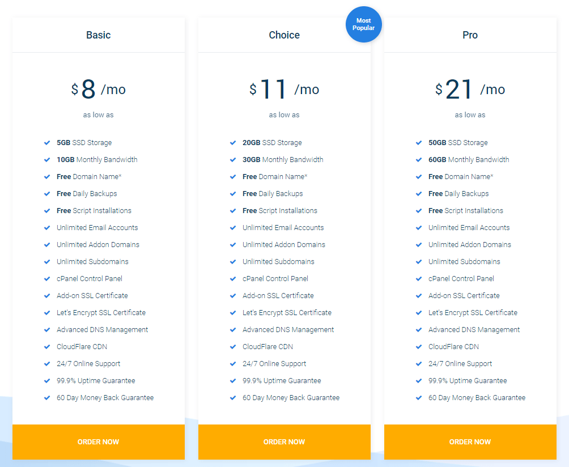Viewport: 569px width, 467px height.
Task: Click Basic 'Let's Encrypt SSL Certificate' text
Action: [101, 313]
